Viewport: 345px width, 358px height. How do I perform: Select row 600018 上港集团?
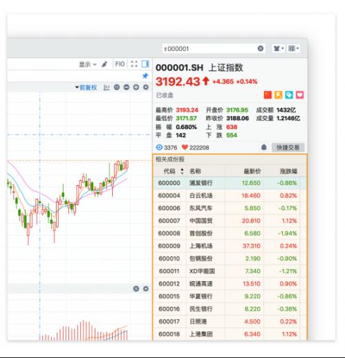230,334
